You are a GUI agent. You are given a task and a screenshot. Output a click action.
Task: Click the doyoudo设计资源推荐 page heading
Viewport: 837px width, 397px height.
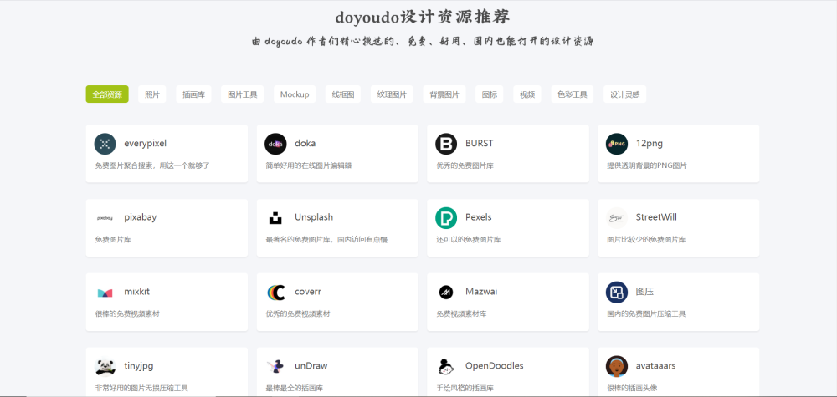[x=422, y=17]
